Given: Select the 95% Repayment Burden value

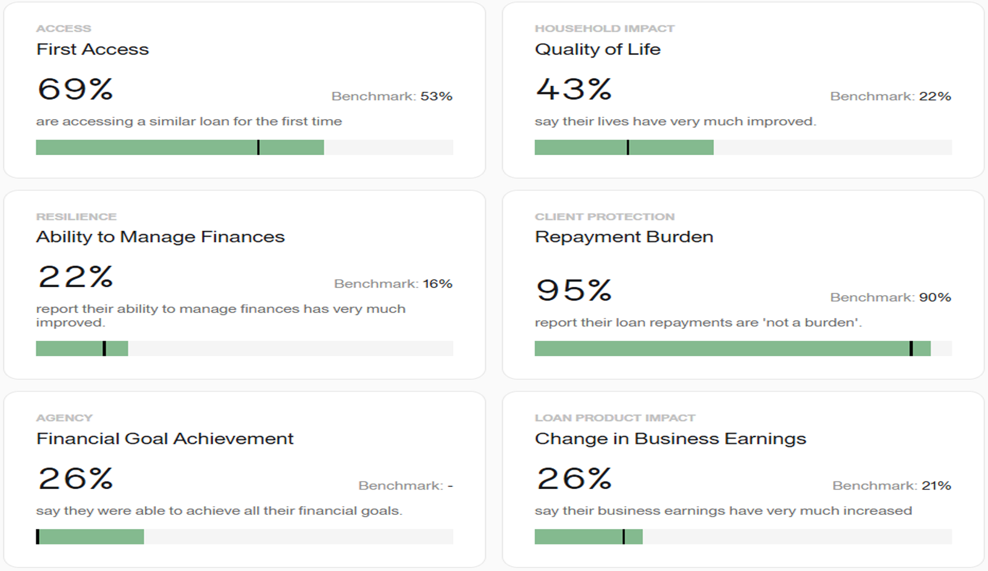Looking at the screenshot, I should coord(574,290).
